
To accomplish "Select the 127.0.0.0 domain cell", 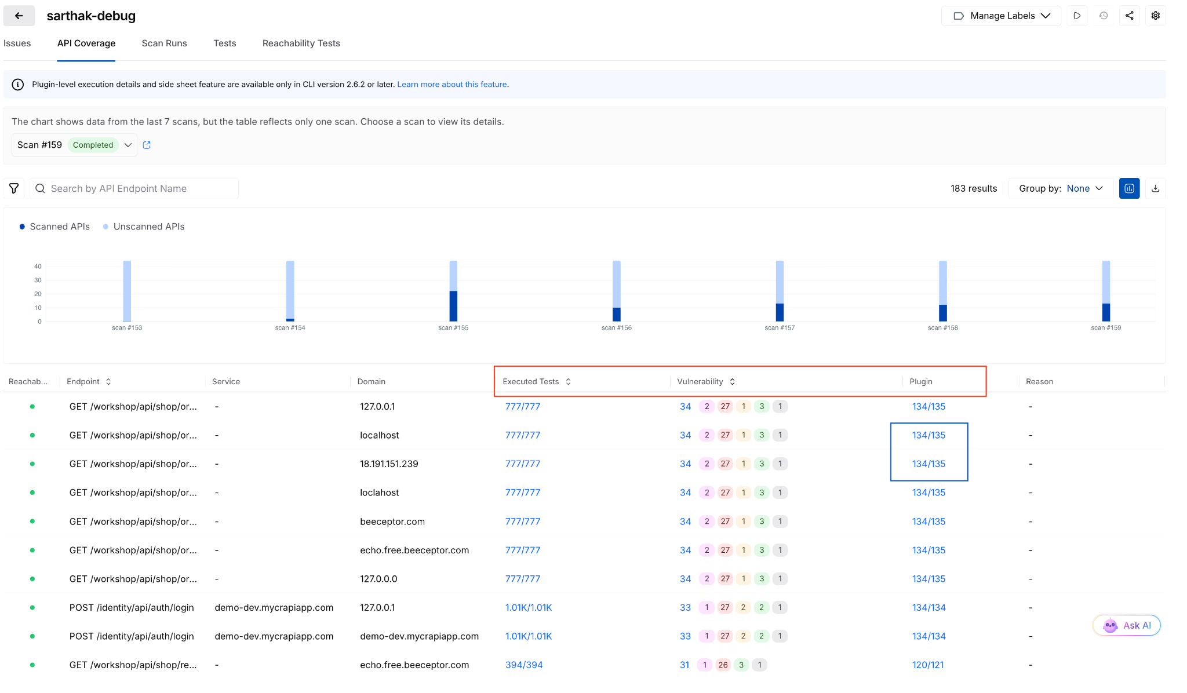I will (378, 579).
